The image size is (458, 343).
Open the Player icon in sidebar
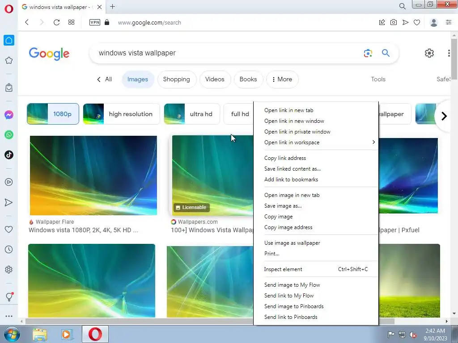(9, 182)
